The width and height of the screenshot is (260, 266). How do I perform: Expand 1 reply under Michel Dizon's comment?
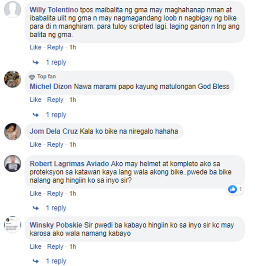pyautogui.click(x=56, y=115)
